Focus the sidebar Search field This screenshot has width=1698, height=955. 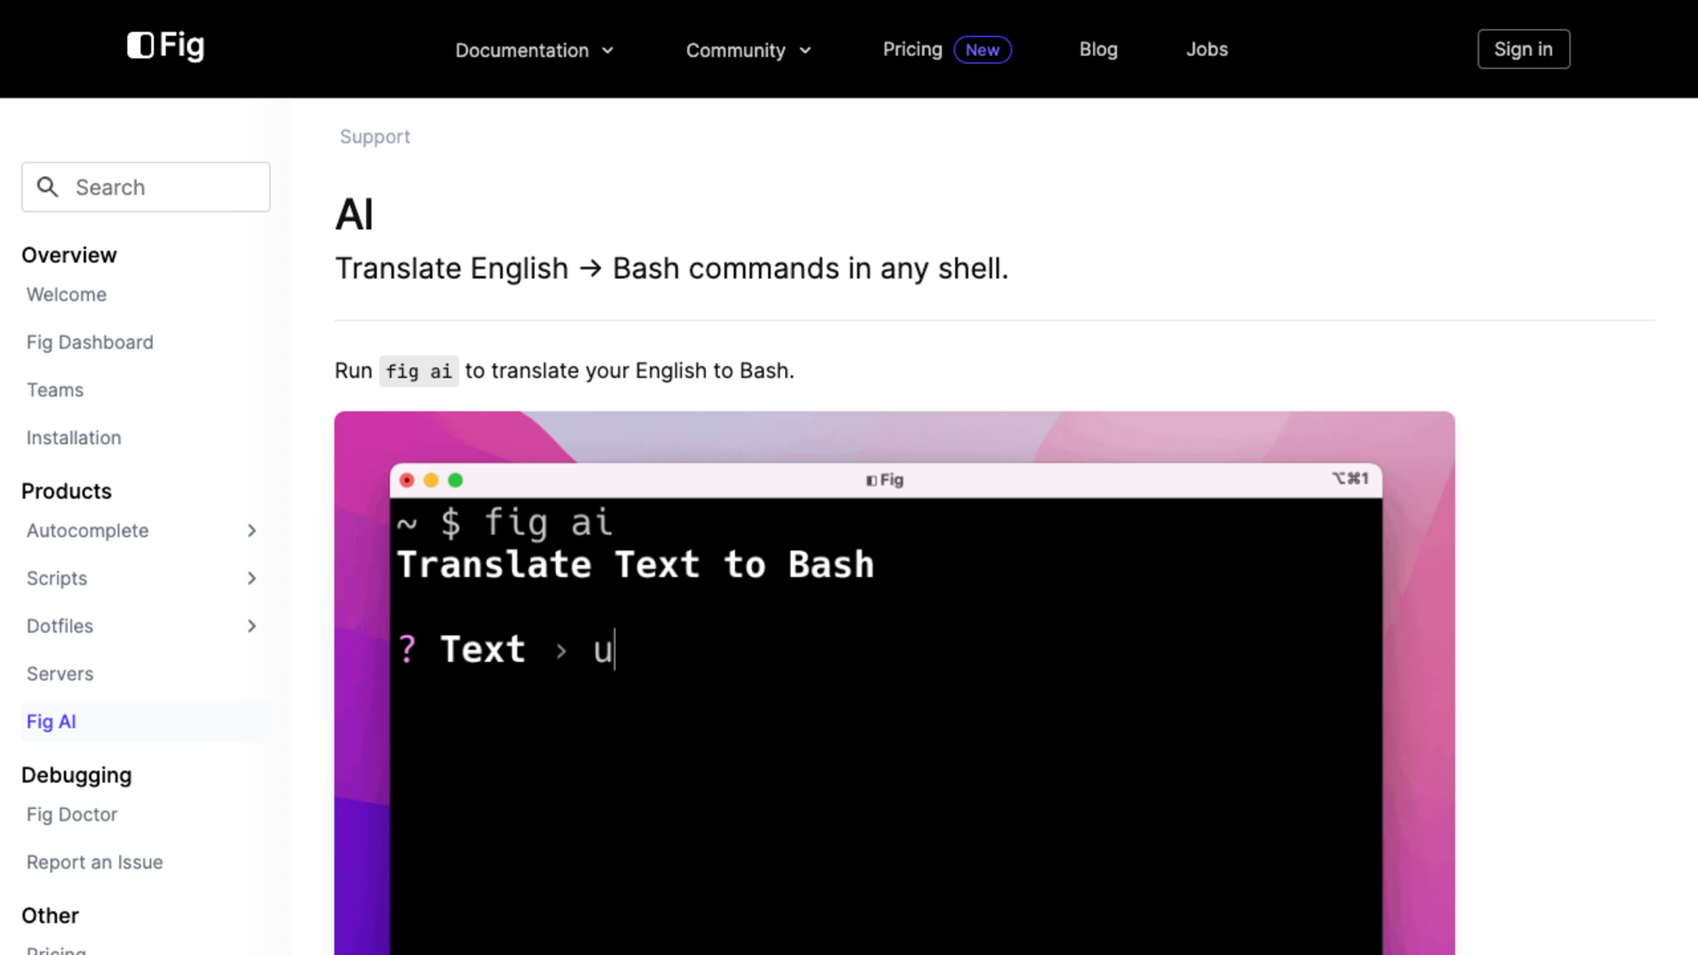[145, 187]
